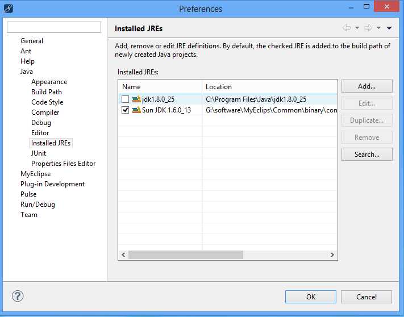The width and height of the screenshot is (404, 317).
Task: Click the Location column header
Action: [x=270, y=87]
